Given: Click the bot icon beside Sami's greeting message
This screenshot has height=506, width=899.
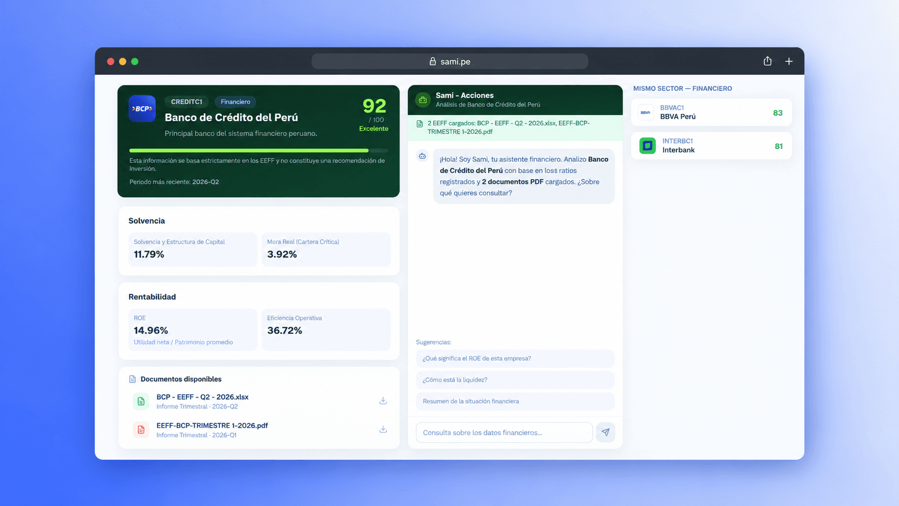Looking at the screenshot, I should [423, 156].
